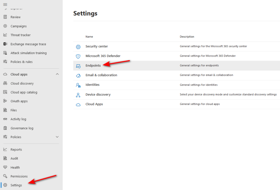
Task: Click the Cloud app catalog grid icon
Action: 5,92
